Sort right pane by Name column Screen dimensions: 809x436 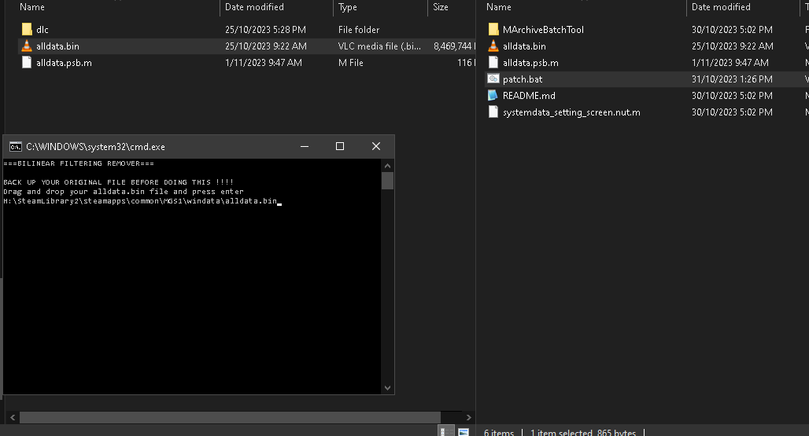[x=499, y=7]
